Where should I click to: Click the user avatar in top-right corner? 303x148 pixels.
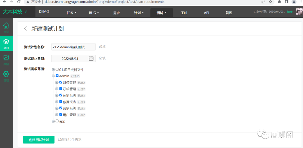point(299,12)
